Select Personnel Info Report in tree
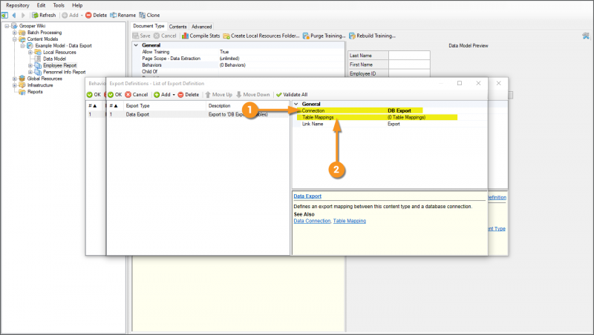Screen dimensions: 594x335 point(65,72)
